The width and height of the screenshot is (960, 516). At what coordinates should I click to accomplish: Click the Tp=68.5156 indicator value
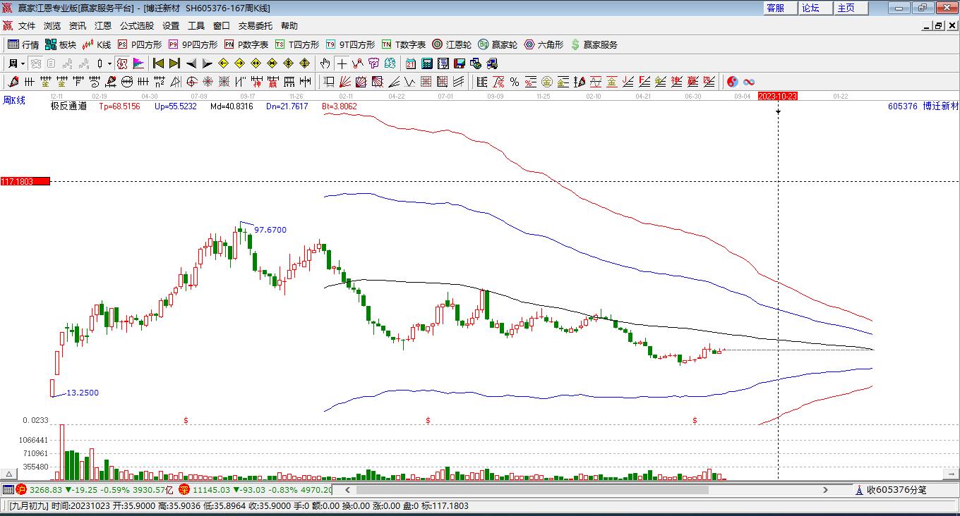tap(119, 106)
